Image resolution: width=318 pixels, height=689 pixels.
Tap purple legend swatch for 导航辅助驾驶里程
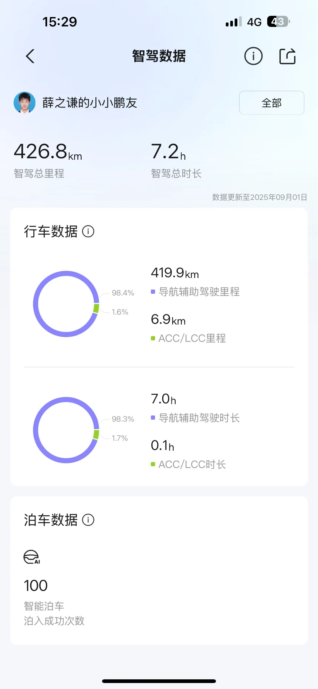153,292
